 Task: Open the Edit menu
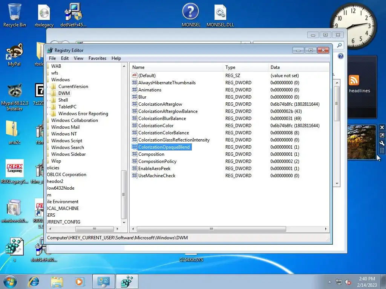click(x=65, y=58)
